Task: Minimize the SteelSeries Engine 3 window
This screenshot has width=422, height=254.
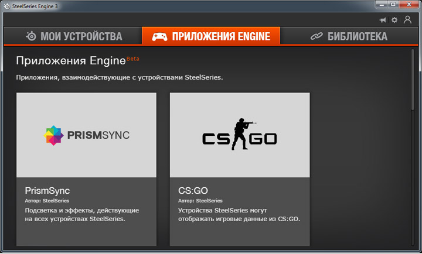Action: [382, 4]
